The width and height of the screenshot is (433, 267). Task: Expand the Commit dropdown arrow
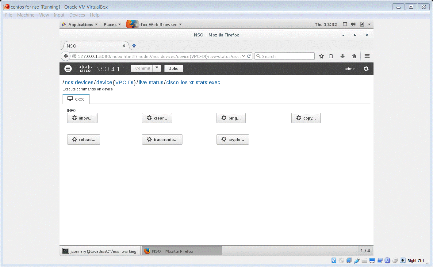(x=157, y=68)
